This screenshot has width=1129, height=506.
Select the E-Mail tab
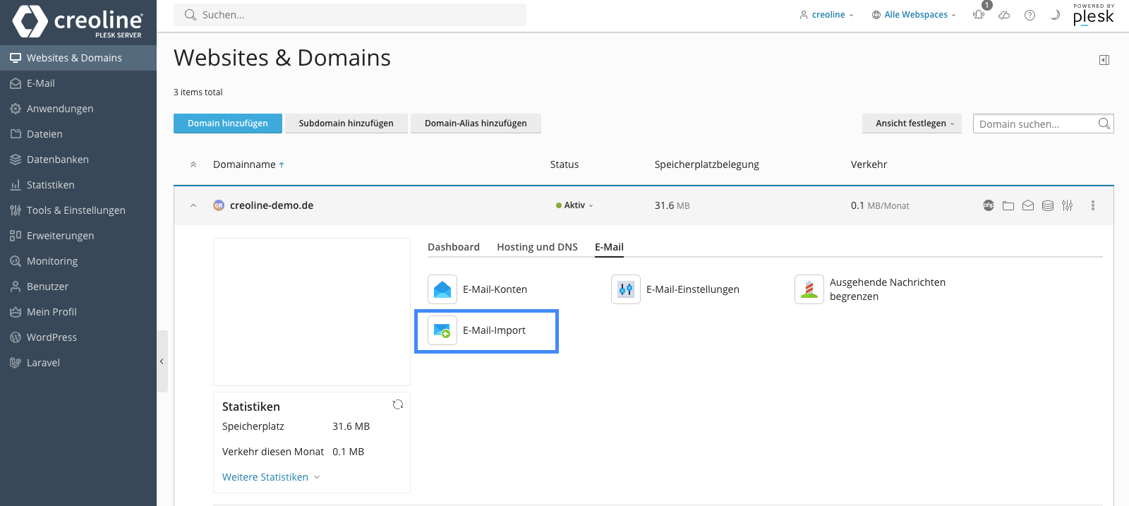click(x=609, y=247)
